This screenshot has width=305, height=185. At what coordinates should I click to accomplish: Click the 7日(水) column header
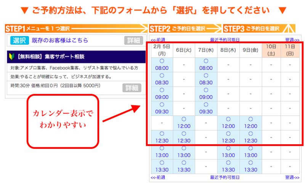[x=206, y=50]
